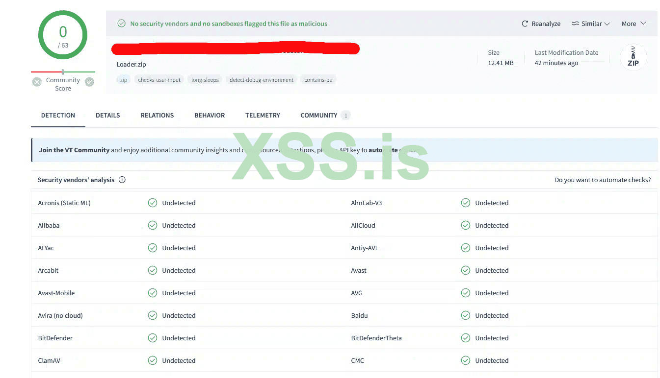660x378 pixels.
Task: Click the '42 minutes ago' modification date
Action: [556, 63]
